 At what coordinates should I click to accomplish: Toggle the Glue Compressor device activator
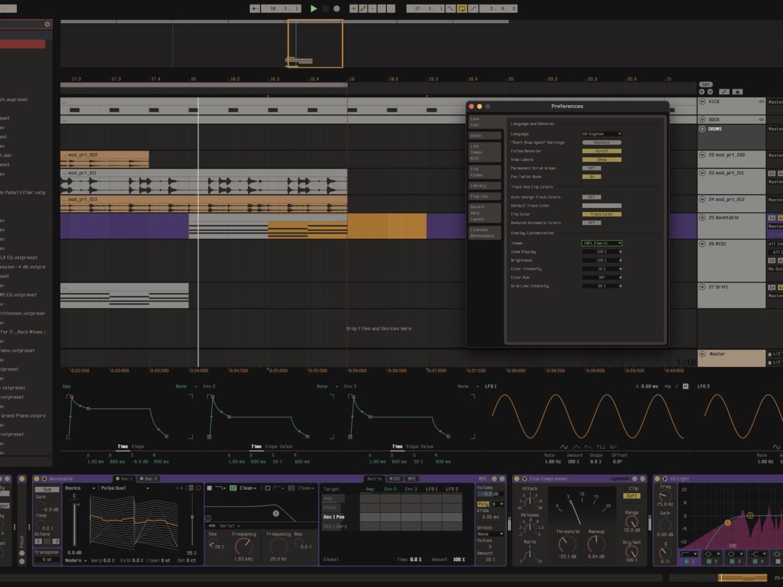coord(515,479)
